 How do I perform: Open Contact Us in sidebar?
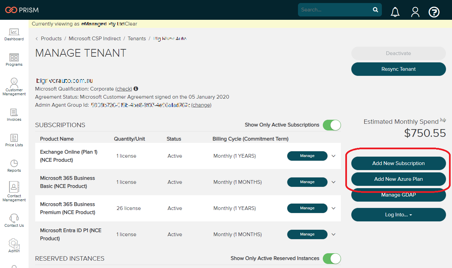coord(14,220)
